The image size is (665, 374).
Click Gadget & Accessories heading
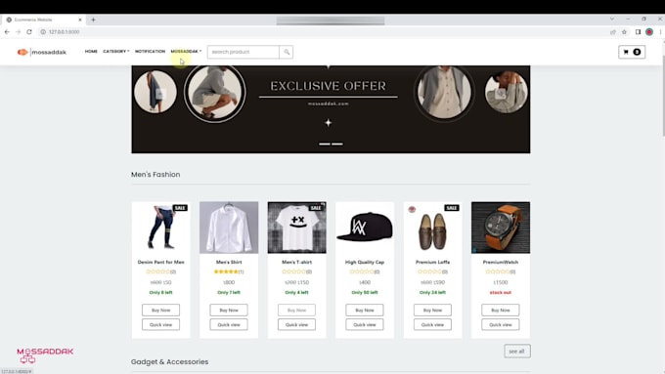point(169,361)
